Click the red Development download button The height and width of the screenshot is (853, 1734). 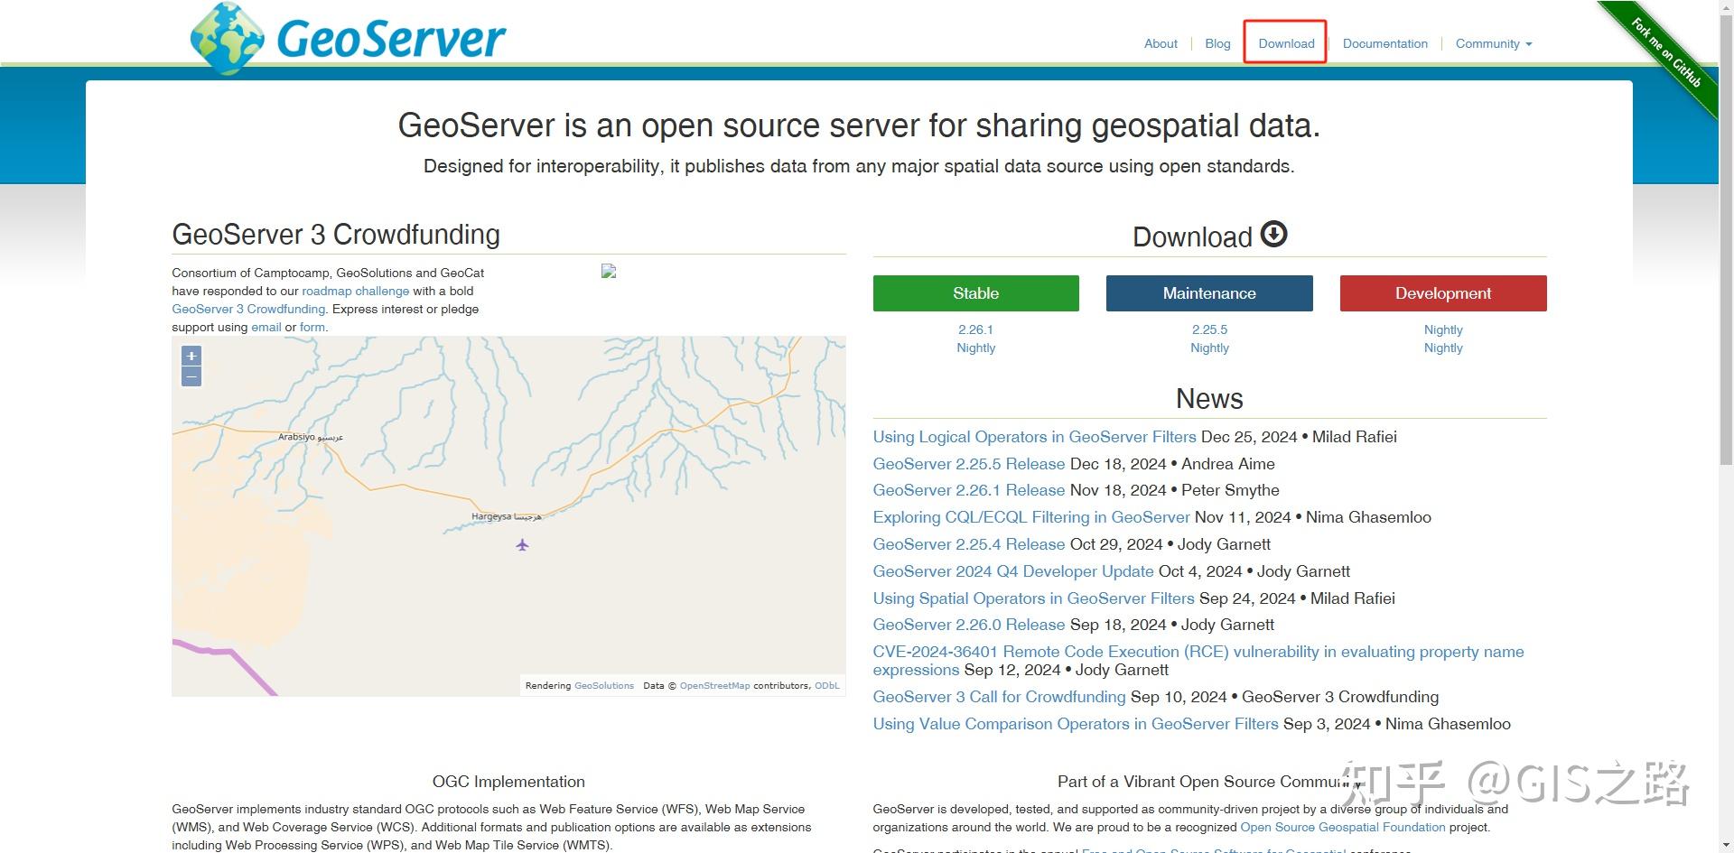point(1442,292)
